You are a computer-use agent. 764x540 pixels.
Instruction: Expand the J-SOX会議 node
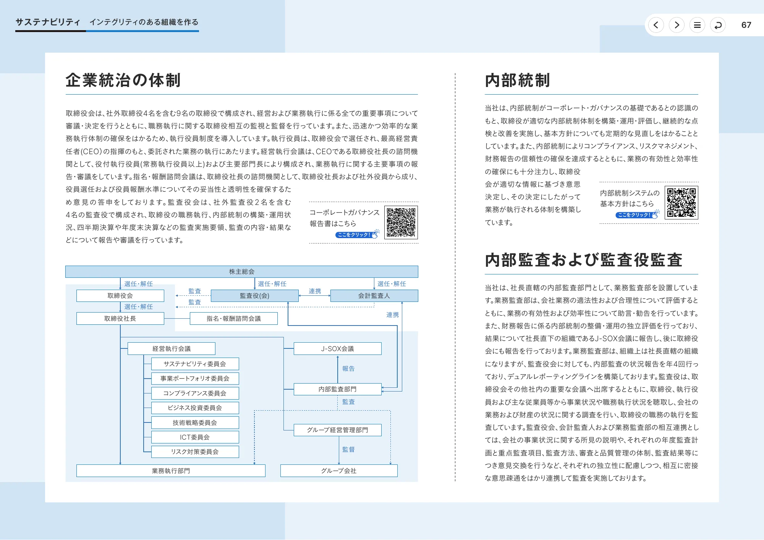point(337,348)
